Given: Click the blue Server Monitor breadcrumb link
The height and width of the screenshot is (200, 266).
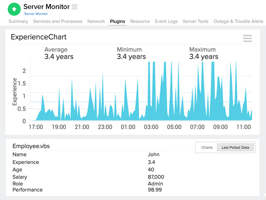Looking at the screenshot, I should 36,14.
